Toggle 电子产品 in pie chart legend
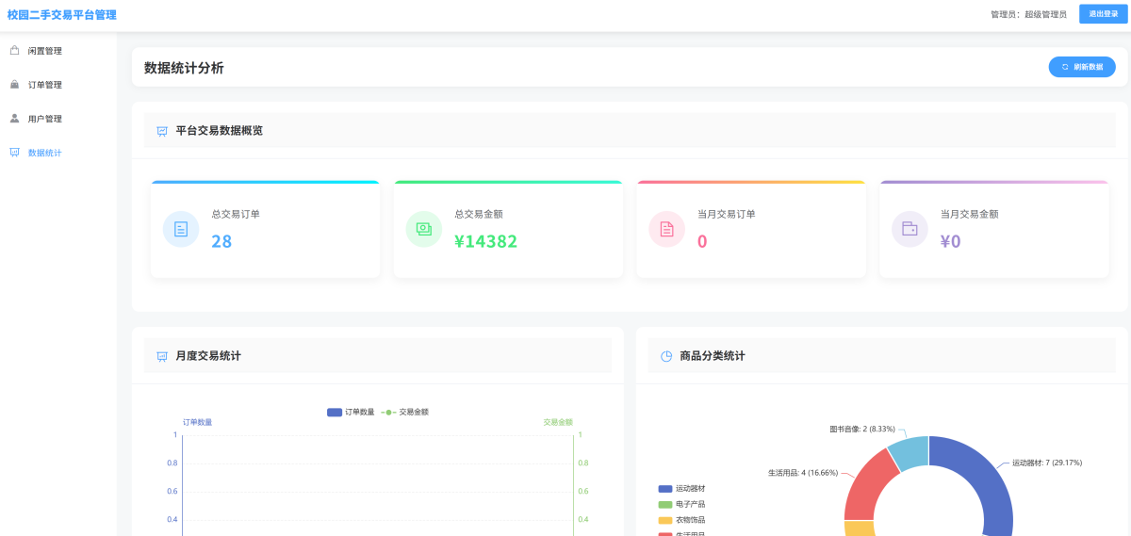1131x536 pixels. pos(681,504)
